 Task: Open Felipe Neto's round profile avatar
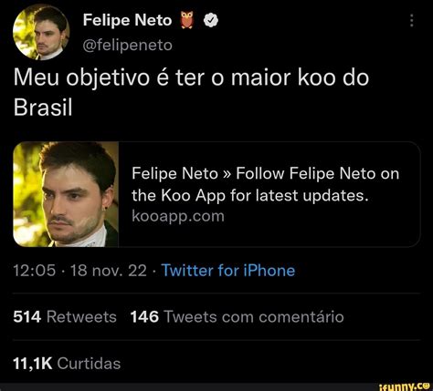(x=41, y=32)
